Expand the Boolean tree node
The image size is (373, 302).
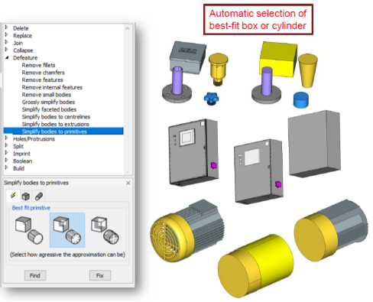7,161
